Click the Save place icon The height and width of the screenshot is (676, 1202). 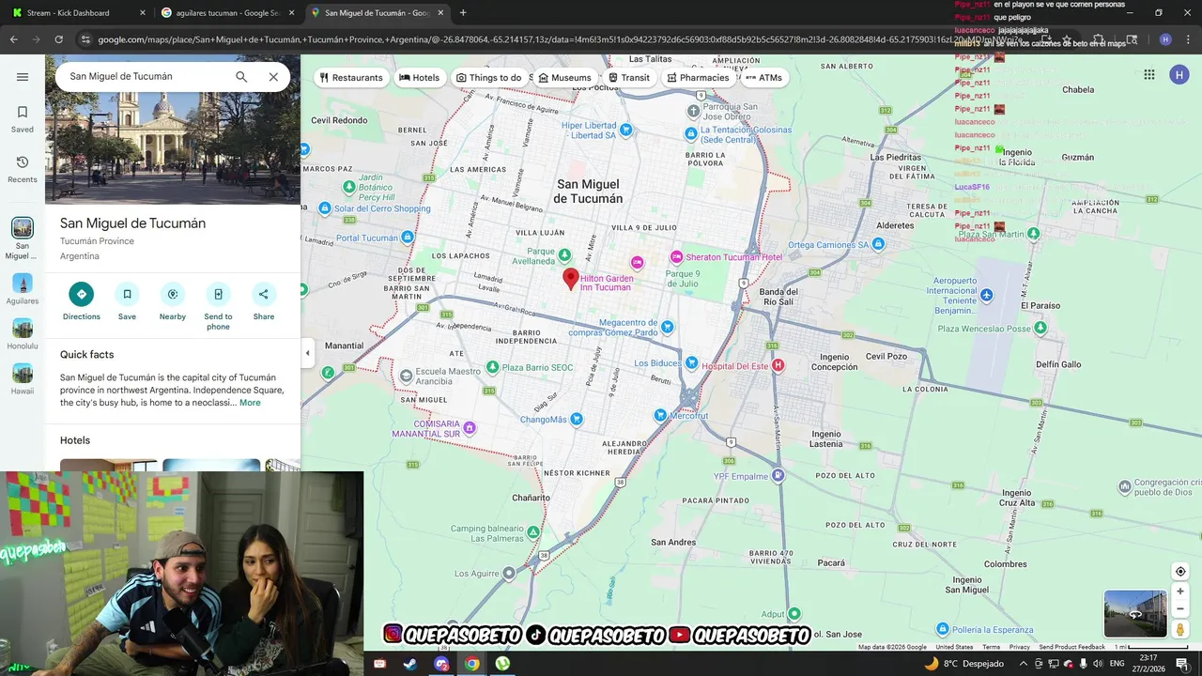point(127,294)
